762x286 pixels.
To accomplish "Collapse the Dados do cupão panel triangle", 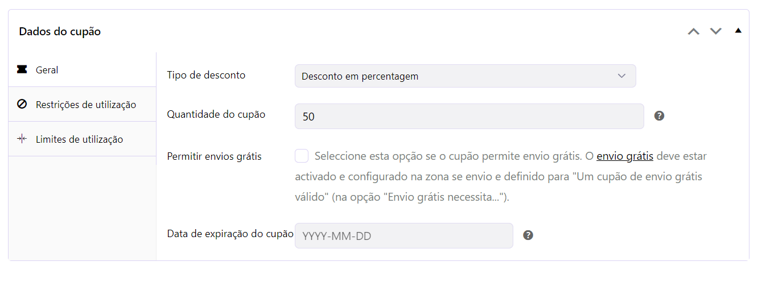I will [738, 31].
